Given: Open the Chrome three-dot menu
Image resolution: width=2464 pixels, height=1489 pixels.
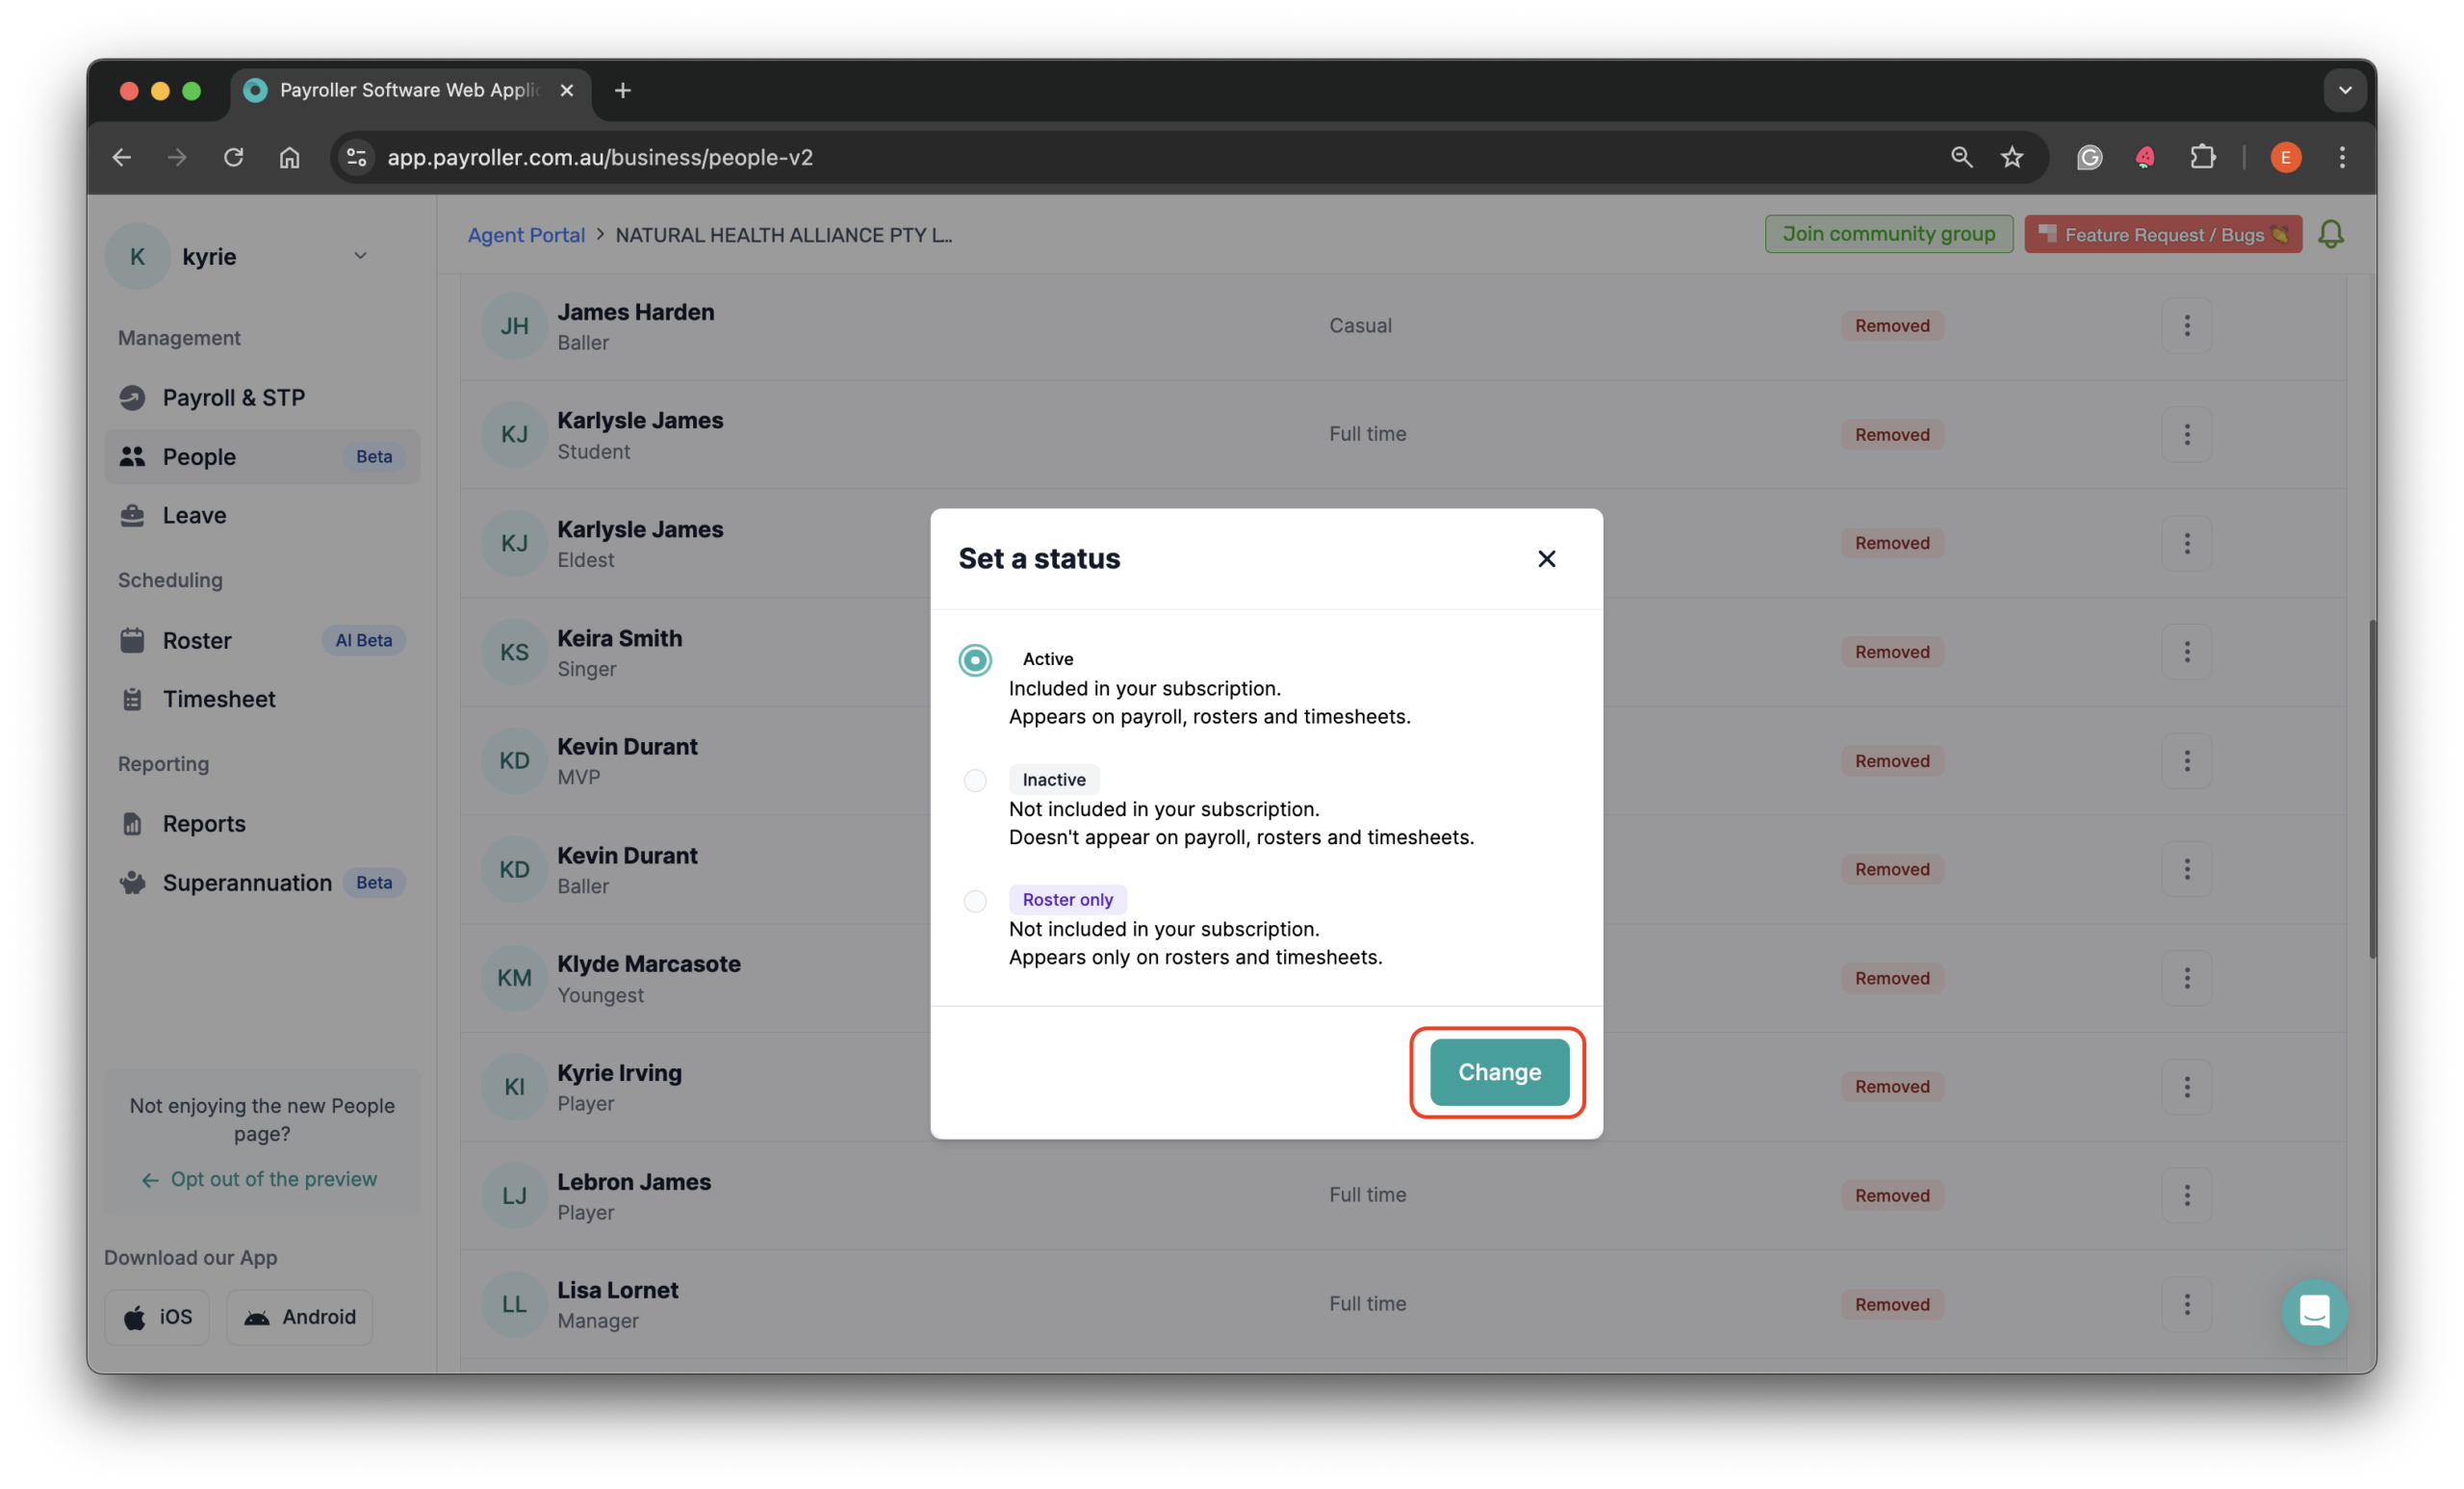Looking at the screenshot, I should [x=2341, y=157].
